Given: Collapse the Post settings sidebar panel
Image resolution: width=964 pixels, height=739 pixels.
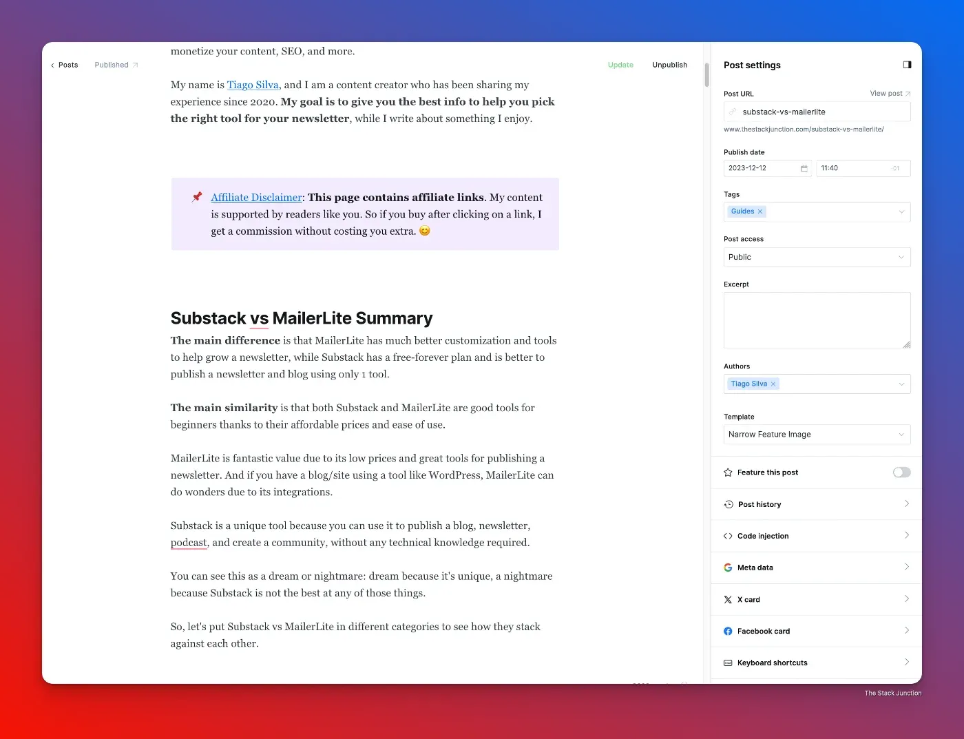Looking at the screenshot, I should pyautogui.click(x=907, y=64).
